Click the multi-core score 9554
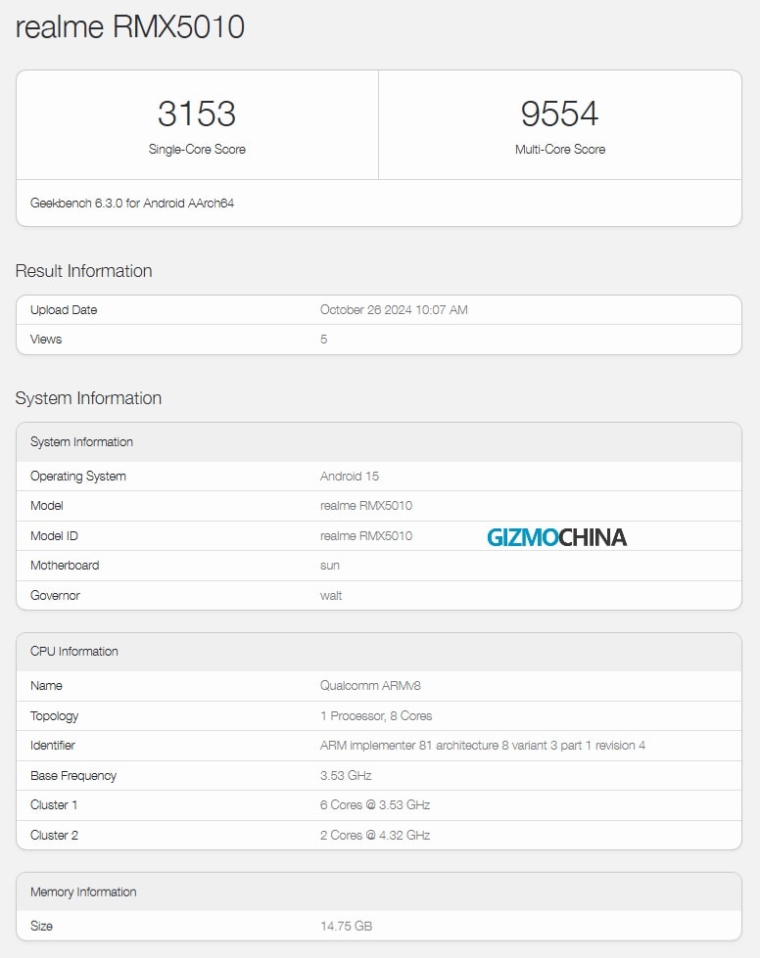Screen dimensions: 760x958 pos(559,114)
